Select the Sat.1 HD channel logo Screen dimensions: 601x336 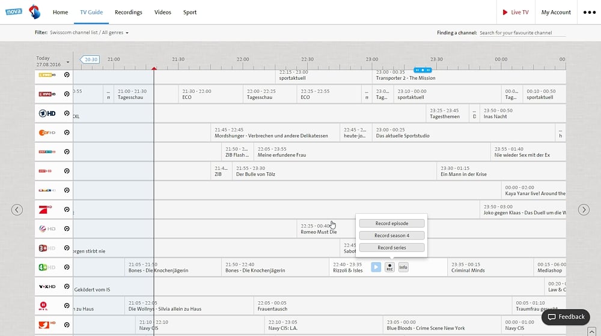click(x=47, y=229)
